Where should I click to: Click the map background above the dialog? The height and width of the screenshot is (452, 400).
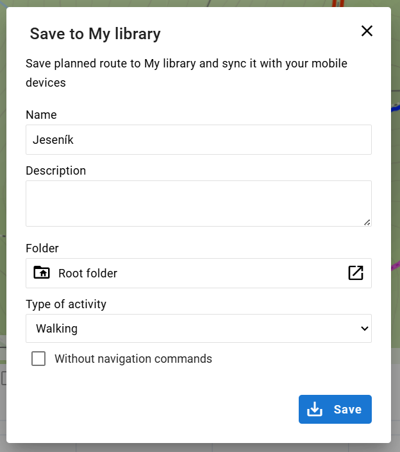click(x=192, y=3)
